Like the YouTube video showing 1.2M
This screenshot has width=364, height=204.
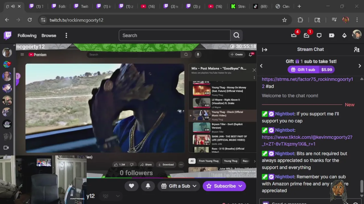(x=119, y=165)
